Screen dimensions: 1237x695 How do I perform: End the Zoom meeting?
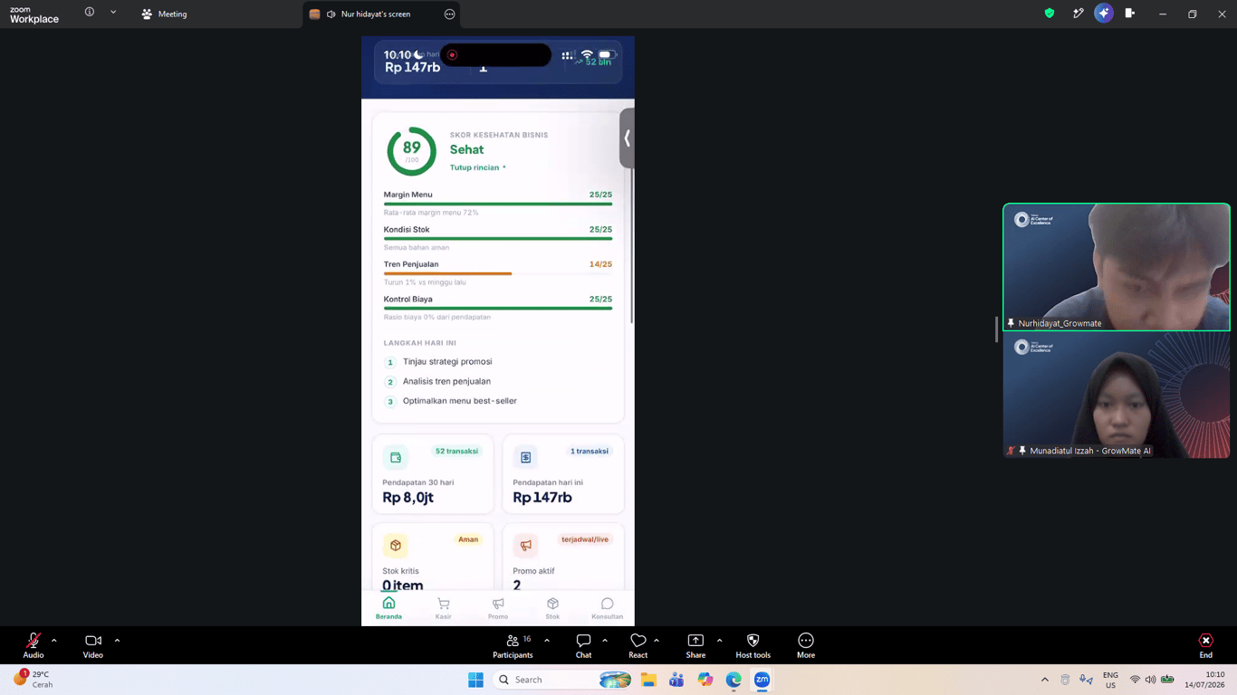pyautogui.click(x=1205, y=645)
